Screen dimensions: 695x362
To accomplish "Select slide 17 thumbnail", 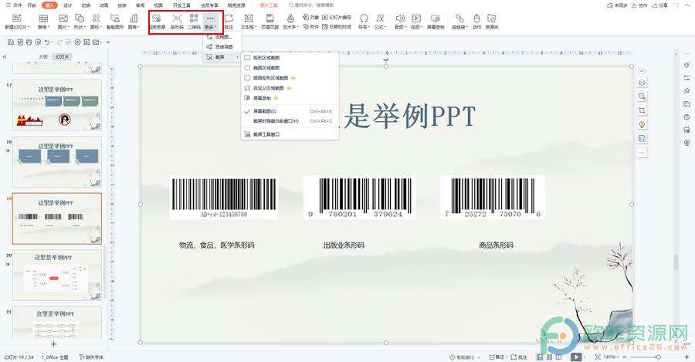I will point(56,105).
